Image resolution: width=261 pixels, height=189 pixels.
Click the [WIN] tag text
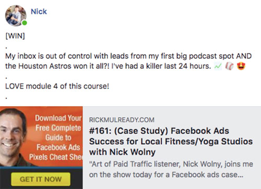(x=15, y=36)
